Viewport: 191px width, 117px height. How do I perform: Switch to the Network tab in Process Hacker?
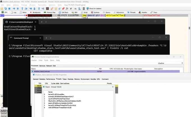[49, 66]
